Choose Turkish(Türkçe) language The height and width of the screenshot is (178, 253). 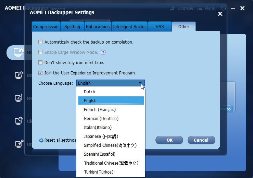[111, 172]
